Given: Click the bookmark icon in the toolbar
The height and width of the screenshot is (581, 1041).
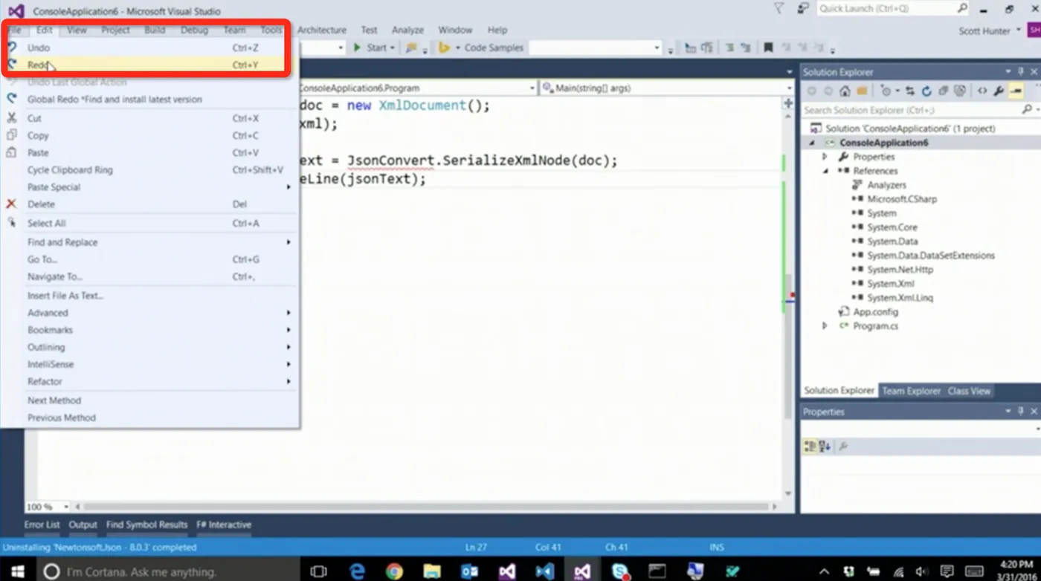Looking at the screenshot, I should tap(768, 48).
